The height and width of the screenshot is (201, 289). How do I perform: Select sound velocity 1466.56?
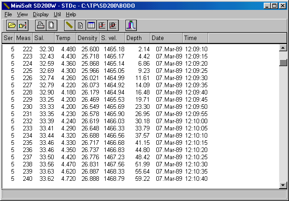[114, 135]
